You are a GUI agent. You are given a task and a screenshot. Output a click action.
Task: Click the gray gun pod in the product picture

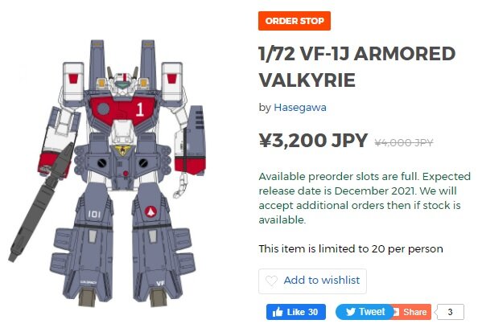coord(42,203)
